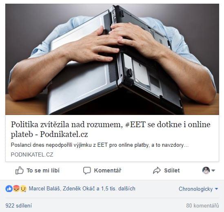Click the laptop-over-head article thumbnail

(x=112, y=59)
